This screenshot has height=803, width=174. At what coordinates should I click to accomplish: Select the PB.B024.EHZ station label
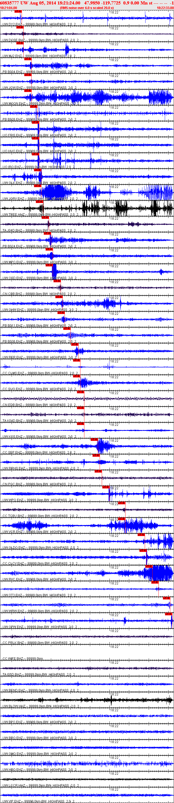click(x=12, y=247)
